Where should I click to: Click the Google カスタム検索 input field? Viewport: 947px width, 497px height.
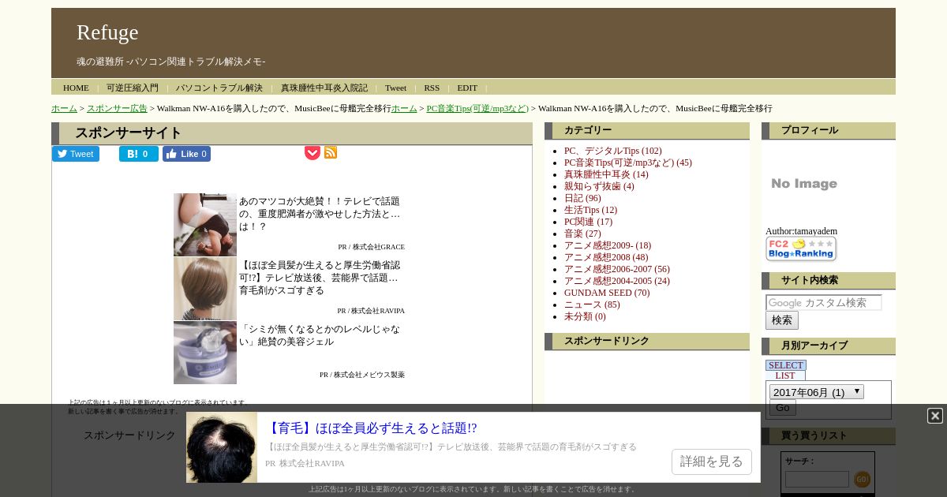pos(823,303)
